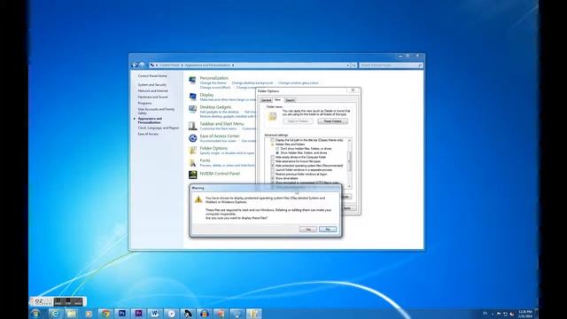The height and width of the screenshot is (319, 567).
Task: Switch to the Search tab in Folder Options
Action: [x=290, y=100]
